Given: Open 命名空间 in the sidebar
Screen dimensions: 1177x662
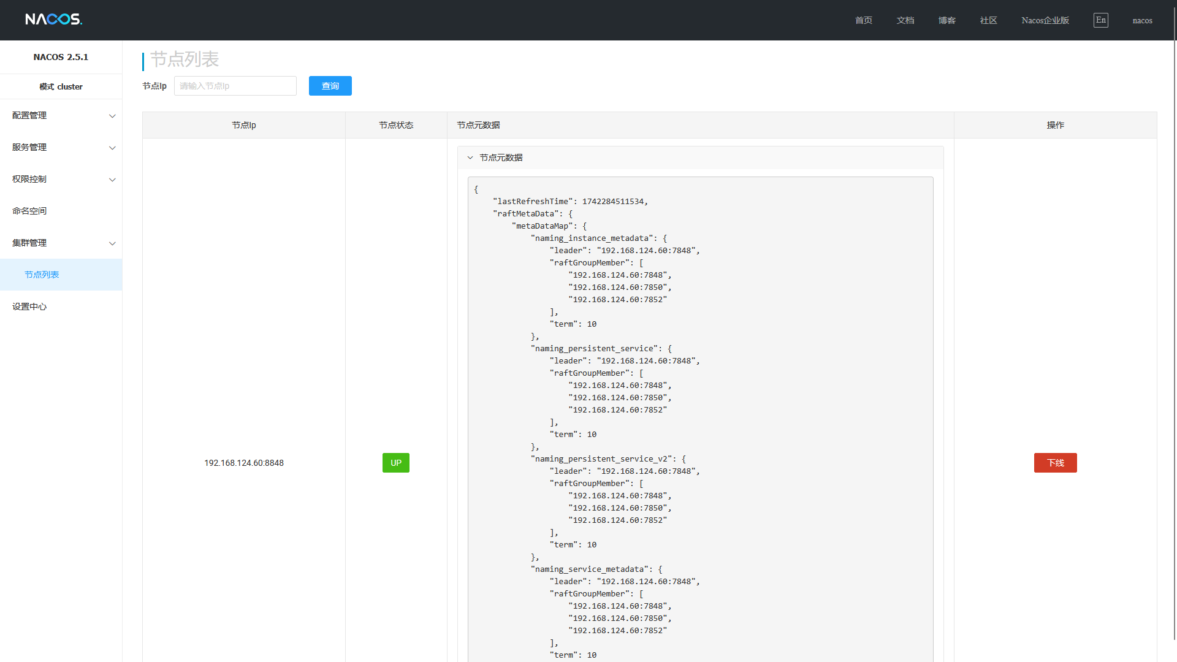Looking at the screenshot, I should tap(29, 211).
